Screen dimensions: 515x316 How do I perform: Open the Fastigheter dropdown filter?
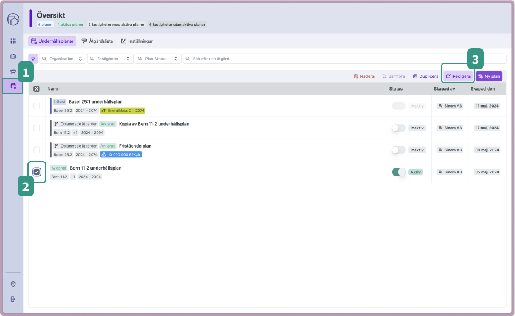110,59
